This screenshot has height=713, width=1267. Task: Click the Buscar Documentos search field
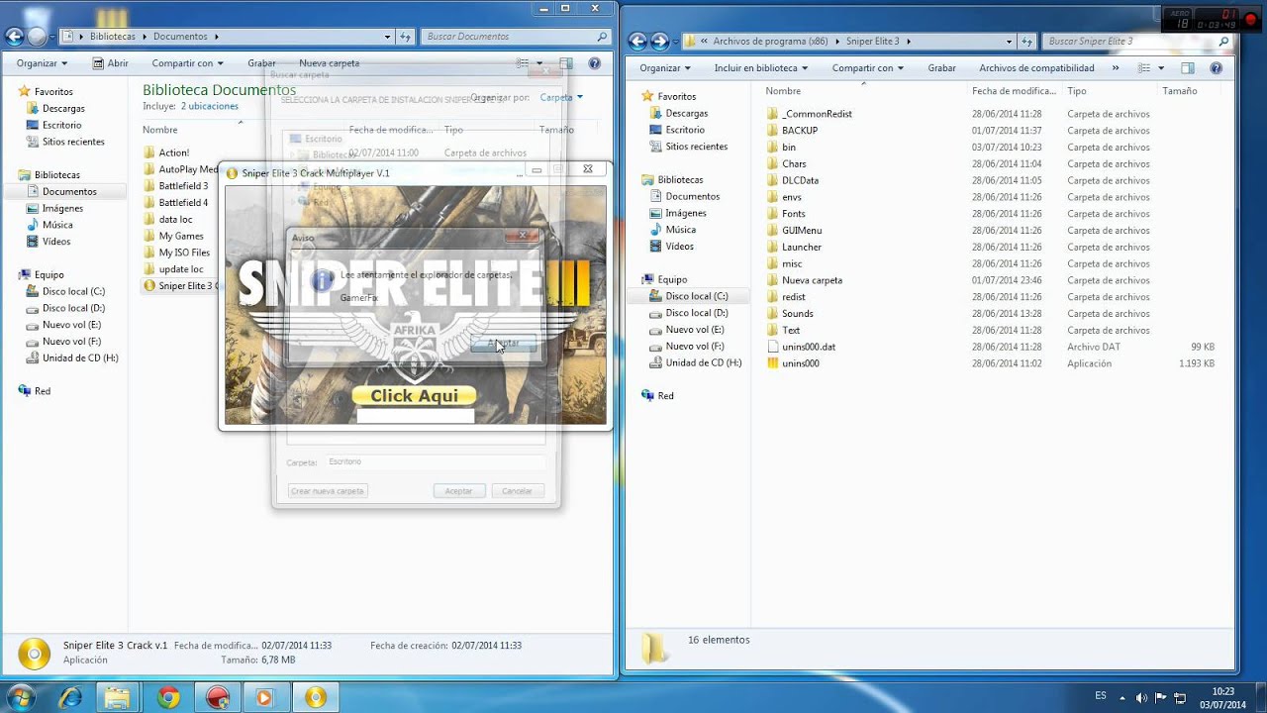point(517,37)
